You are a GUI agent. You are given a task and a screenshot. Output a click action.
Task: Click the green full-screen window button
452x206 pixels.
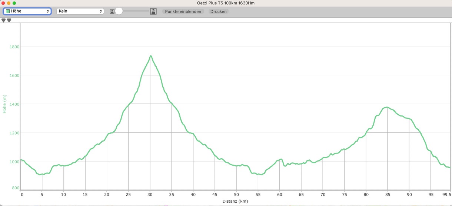coord(14,3)
